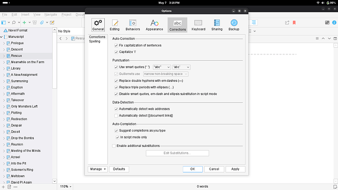Enable Automatically detect document links
This screenshot has height=190, width=338.
(116, 116)
